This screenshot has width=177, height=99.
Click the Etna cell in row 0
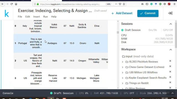(x=97, y=26)
